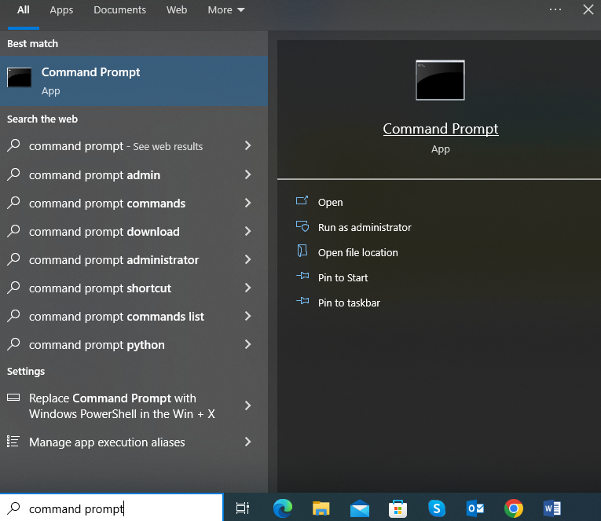Viewport: 601px width, 521px height.
Task: Open Outlook from the taskbar
Action: (475, 508)
